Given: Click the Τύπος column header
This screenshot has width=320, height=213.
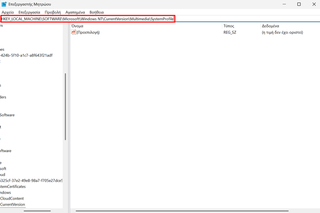Looking at the screenshot, I should [x=229, y=26].
